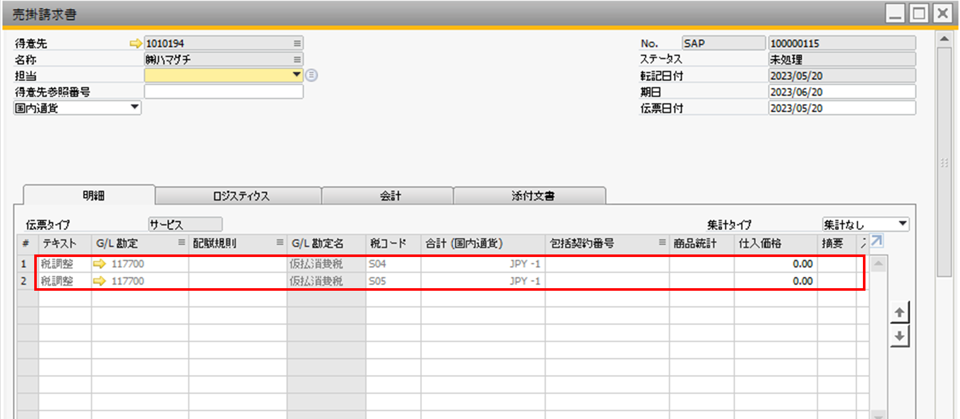Expand the 担当 dropdown

click(296, 75)
